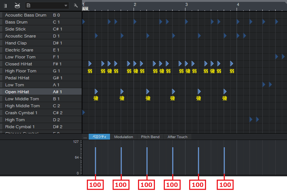This screenshot has width=287, height=191.
Task: Select the first Closed HiHat note
Action: click(x=90, y=64)
